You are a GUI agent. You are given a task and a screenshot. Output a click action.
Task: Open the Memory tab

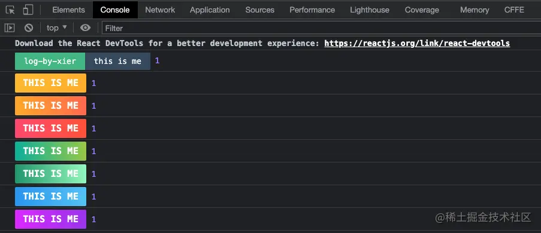474,10
